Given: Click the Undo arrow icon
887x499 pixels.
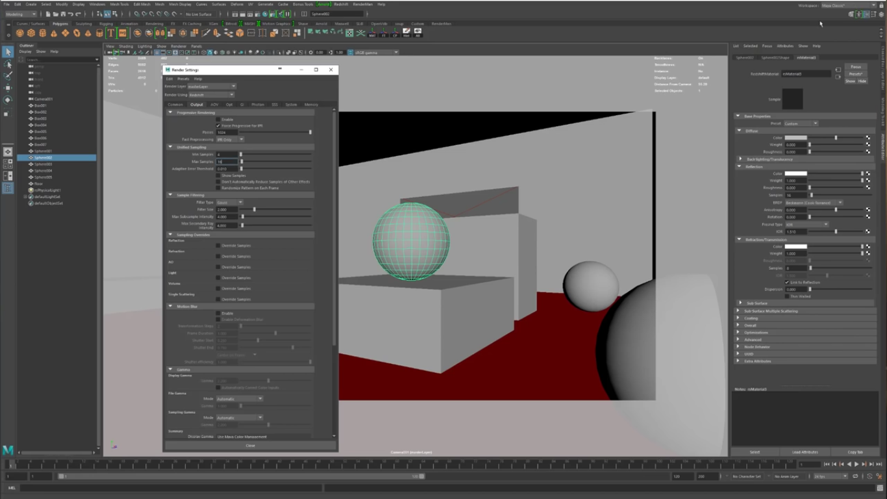Looking at the screenshot, I should click(x=70, y=14).
